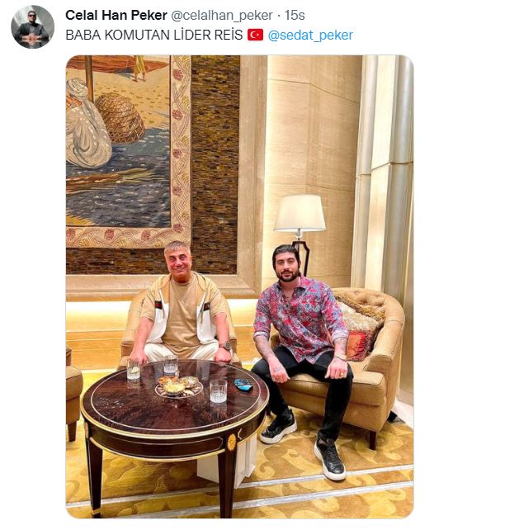Open the attached photo in full view
The height and width of the screenshot is (530, 505).
[x=239, y=286]
